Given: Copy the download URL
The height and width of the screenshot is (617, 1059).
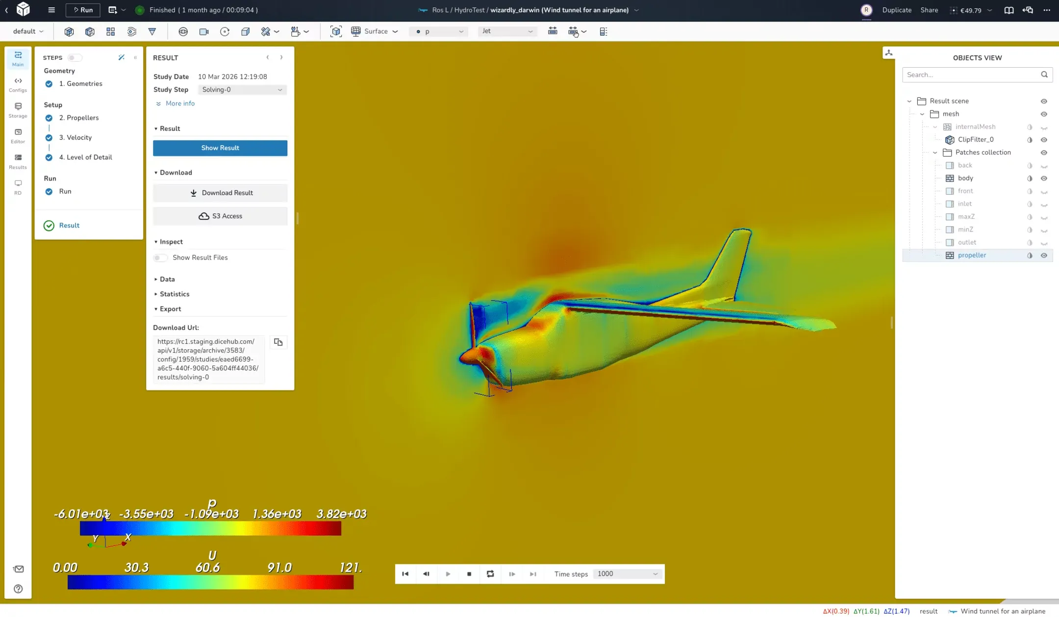Looking at the screenshot, I should click(278, 342).
